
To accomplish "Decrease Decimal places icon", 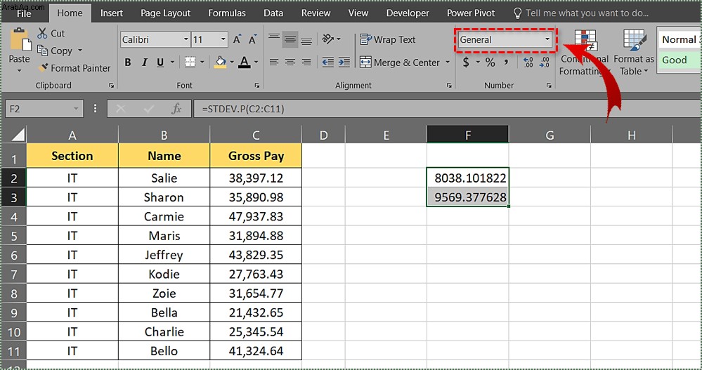I will (x=545, y=62).
